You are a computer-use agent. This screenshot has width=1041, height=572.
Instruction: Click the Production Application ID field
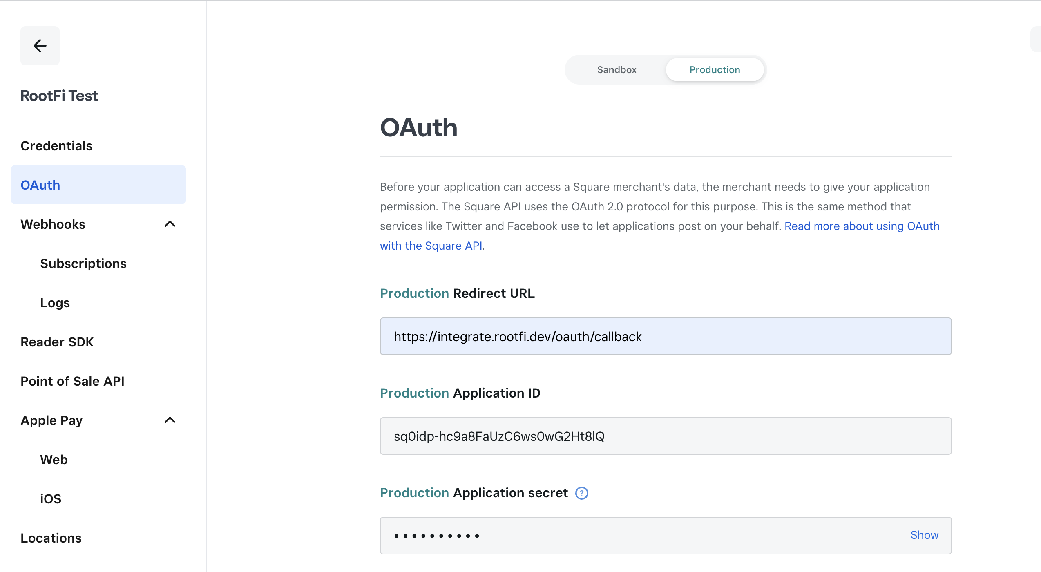(x=666, y=436)
